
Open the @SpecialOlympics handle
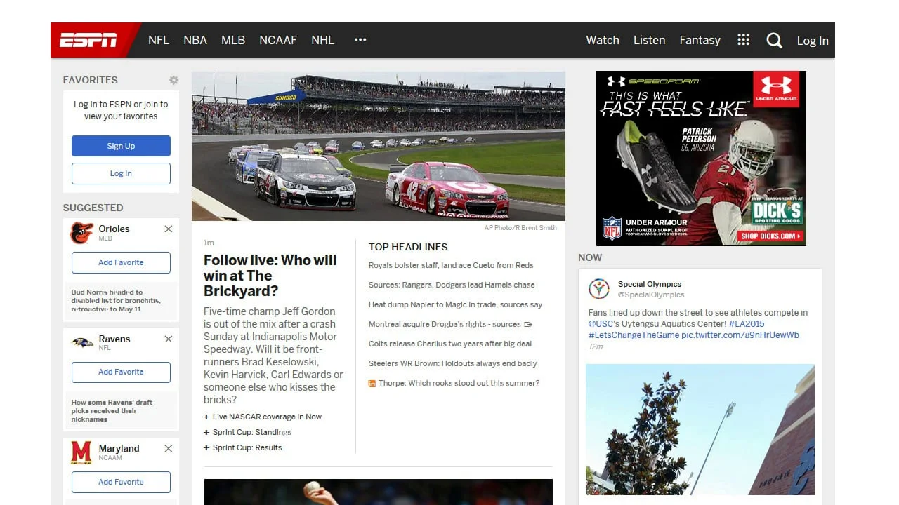651,295
